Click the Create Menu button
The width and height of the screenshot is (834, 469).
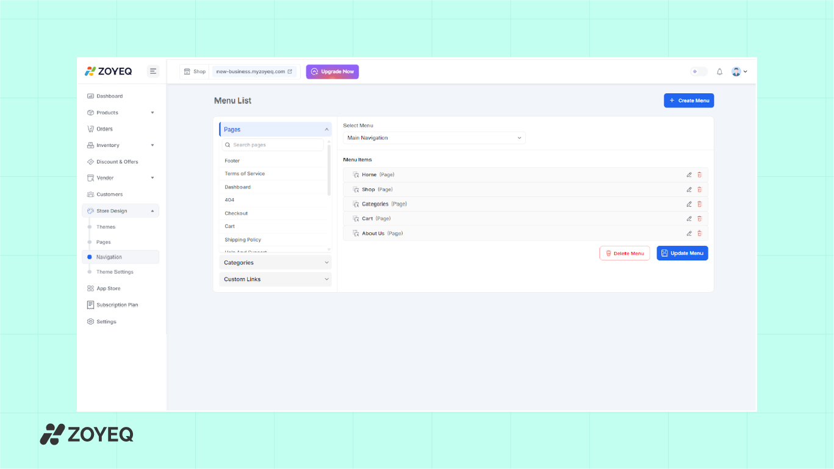tap(688, 101)
